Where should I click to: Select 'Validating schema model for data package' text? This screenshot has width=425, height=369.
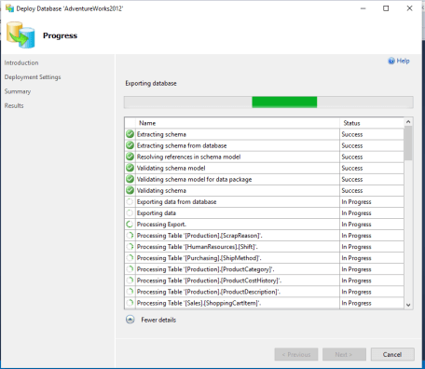point(194,179)
